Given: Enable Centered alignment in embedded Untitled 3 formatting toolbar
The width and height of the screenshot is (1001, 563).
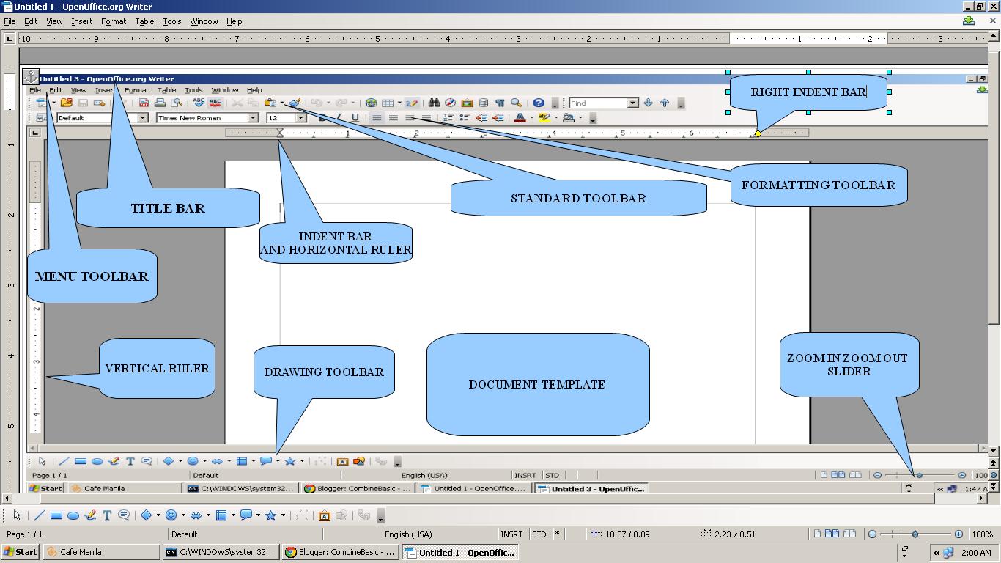Looking at the screenshot, I should [394, 118].
